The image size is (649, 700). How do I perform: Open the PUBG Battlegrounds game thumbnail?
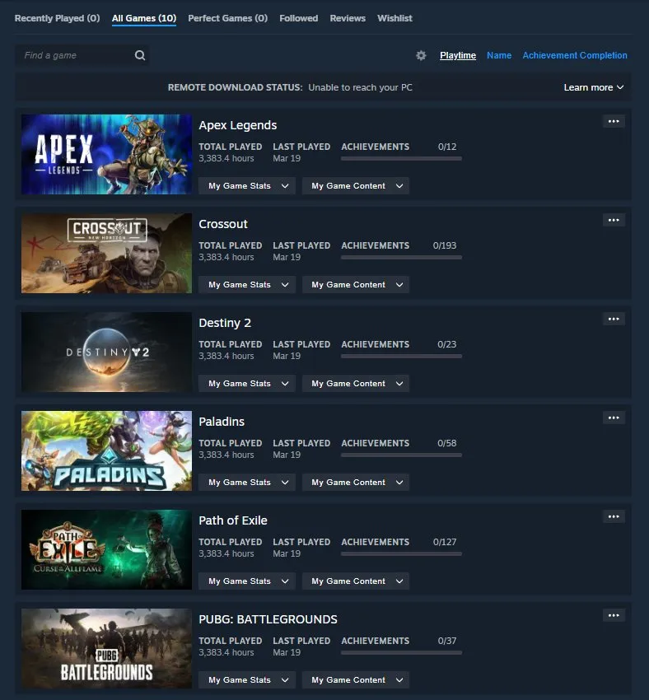point(107,648)
